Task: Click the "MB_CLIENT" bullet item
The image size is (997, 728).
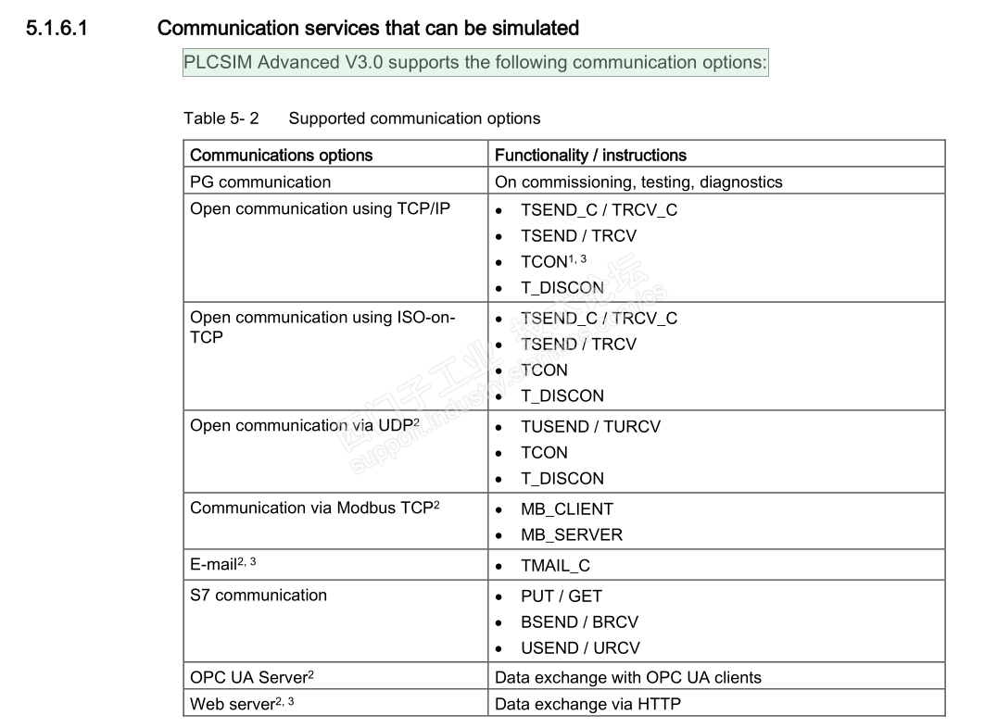Action: tap(566, 508)
